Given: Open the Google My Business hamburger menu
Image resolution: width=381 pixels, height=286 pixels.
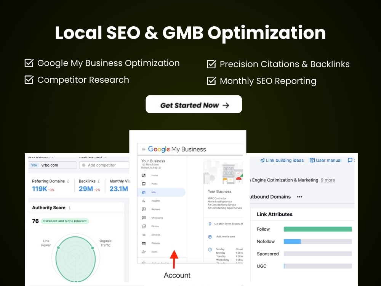Looking at the screenshot, I should pos(144,149).
